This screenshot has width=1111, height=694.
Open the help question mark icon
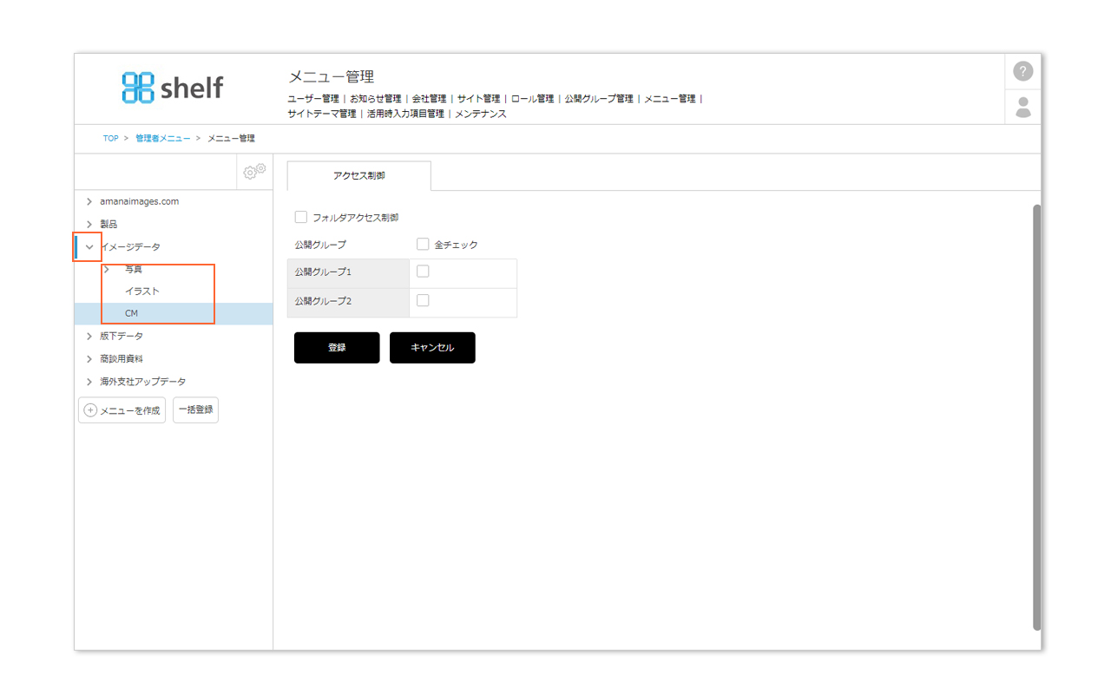point(1023,72)
